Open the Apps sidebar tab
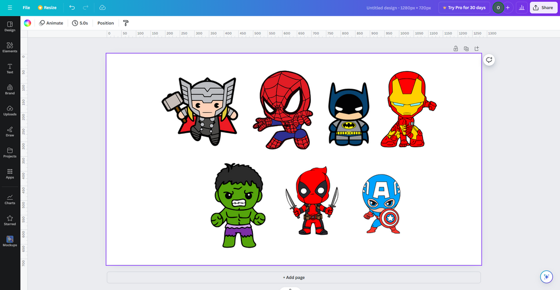Screen dimensions: 560x290 10,174
